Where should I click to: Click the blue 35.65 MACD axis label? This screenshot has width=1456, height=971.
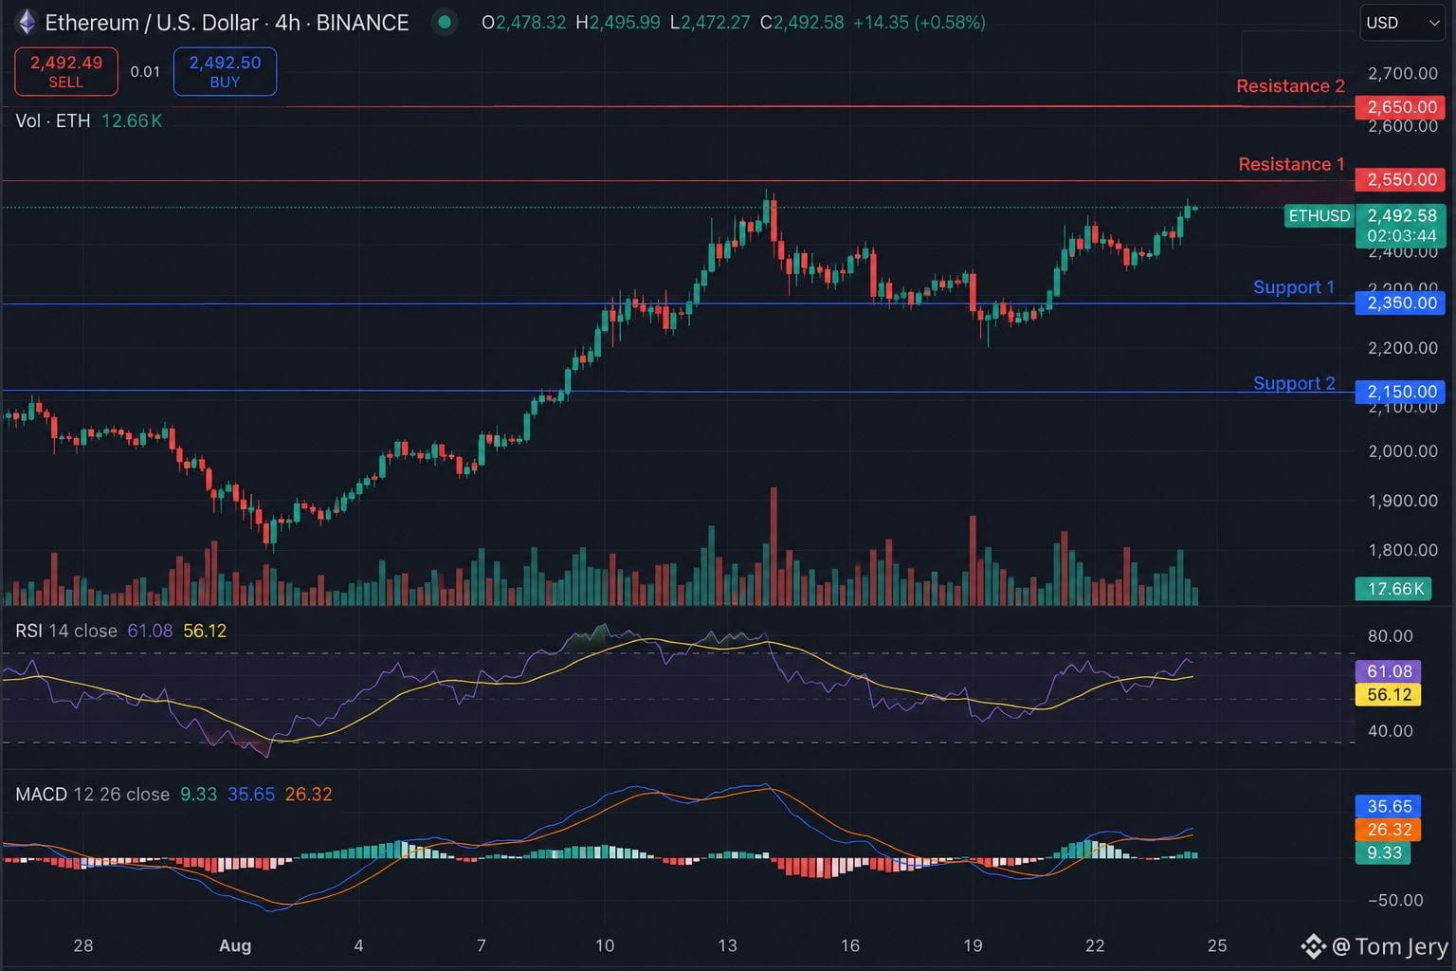point(1389,806)
